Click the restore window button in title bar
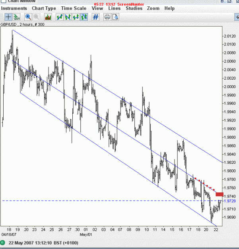The height and width of the screenshot is (249, 239). pos(222,1)
